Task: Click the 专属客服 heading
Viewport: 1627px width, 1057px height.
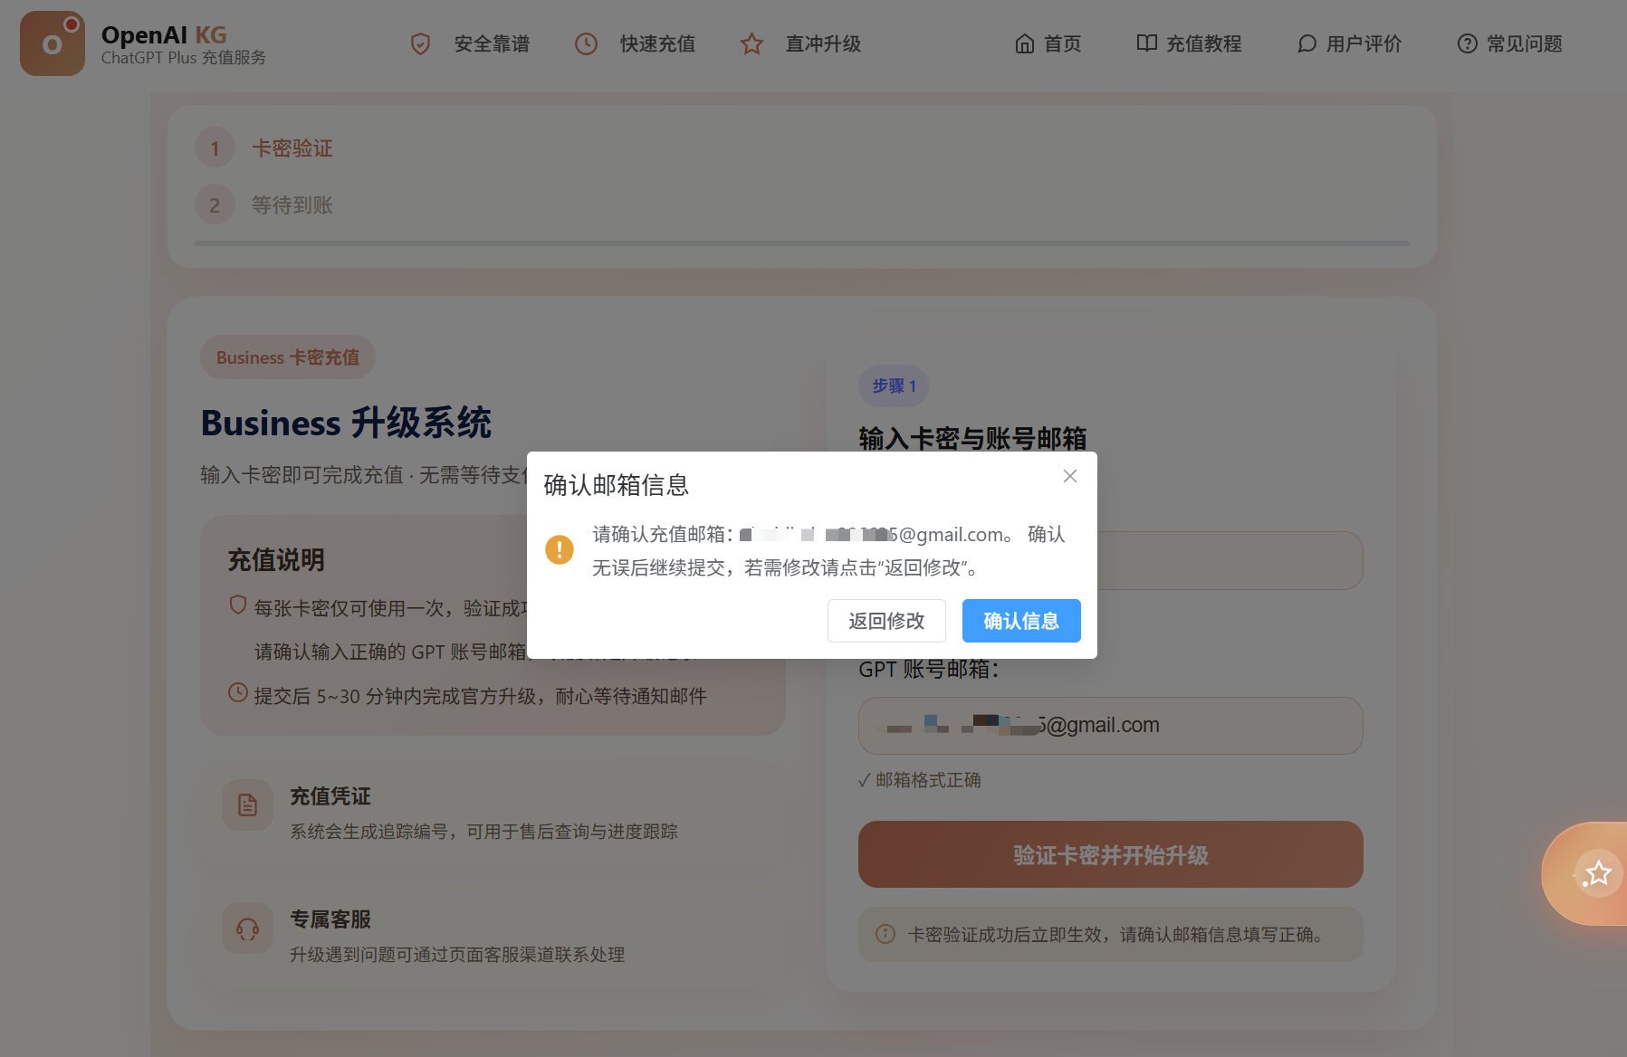Action: pyautogui.click(x=330, y=919)
